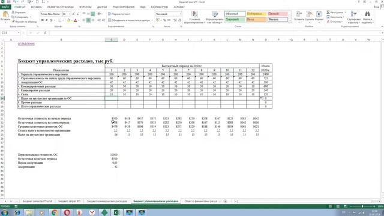384x216 pixels.
Task: Click Merge and center (Объединить и поместить в центре)
Action: [129, 20]
